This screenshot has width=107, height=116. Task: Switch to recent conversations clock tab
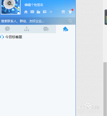(7, 29)
